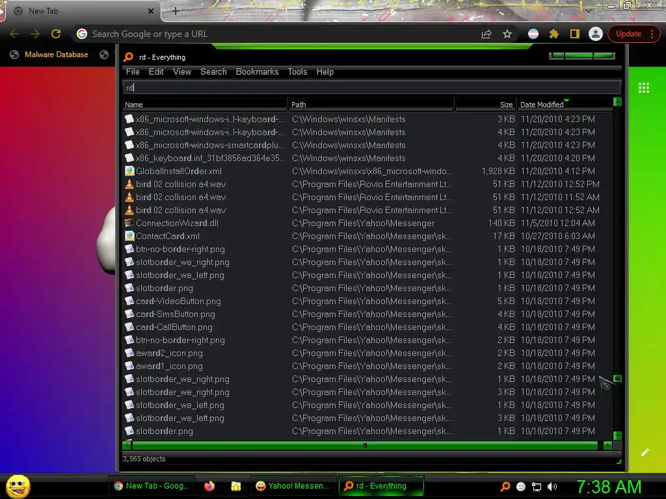The image size is (666, 499).
Task: Click the Chrome share page icon
Action: 486,34
